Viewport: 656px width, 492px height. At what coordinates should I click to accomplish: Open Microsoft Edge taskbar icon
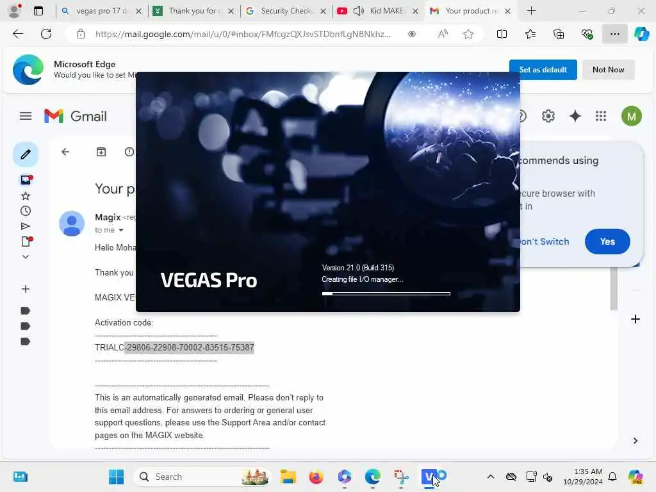pos(372,477)
